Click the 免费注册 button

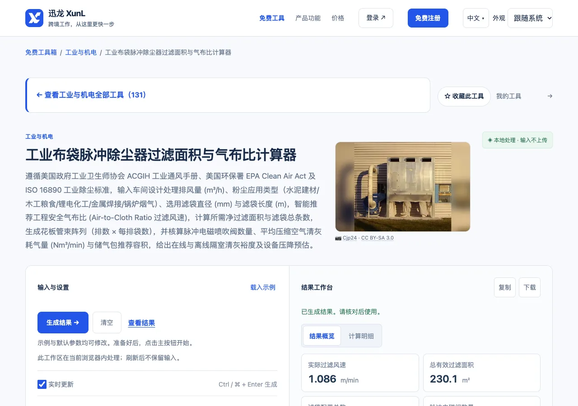(428, 18)
